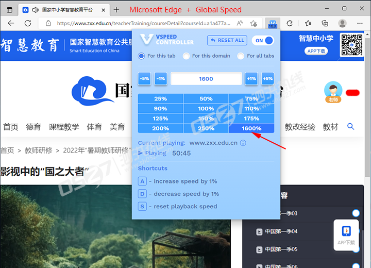Image resolution: width=371 pixels, height=268 pixels.
Task: Set playback speed to 100%
Action: pos(206,109)
